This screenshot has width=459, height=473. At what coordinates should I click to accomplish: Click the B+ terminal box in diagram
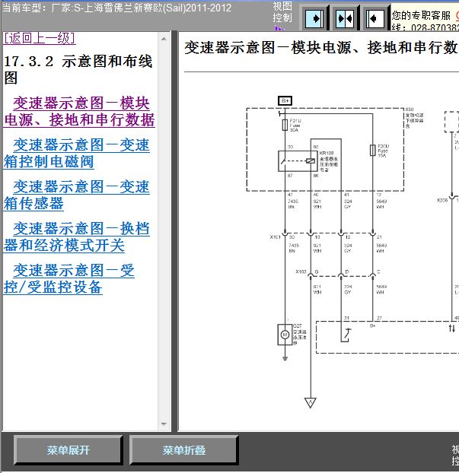coord(285,100)
